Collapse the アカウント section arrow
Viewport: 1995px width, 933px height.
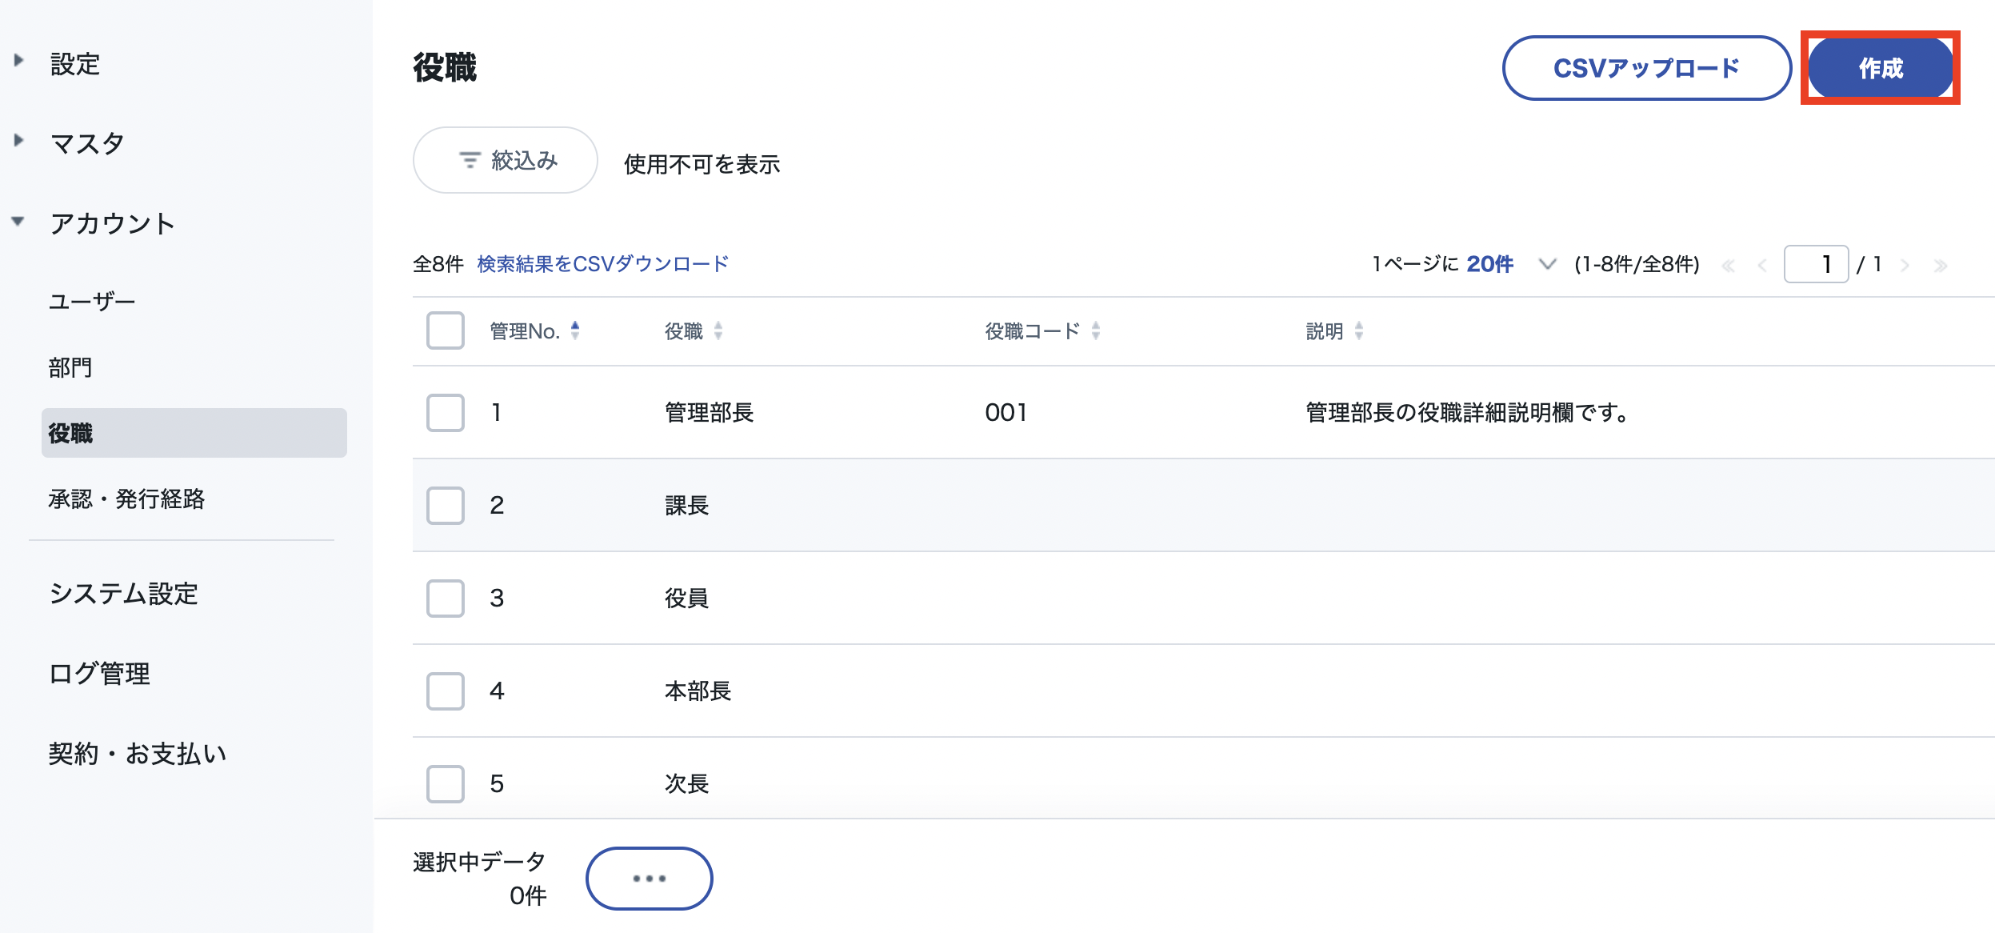click(x=18, y=221)
